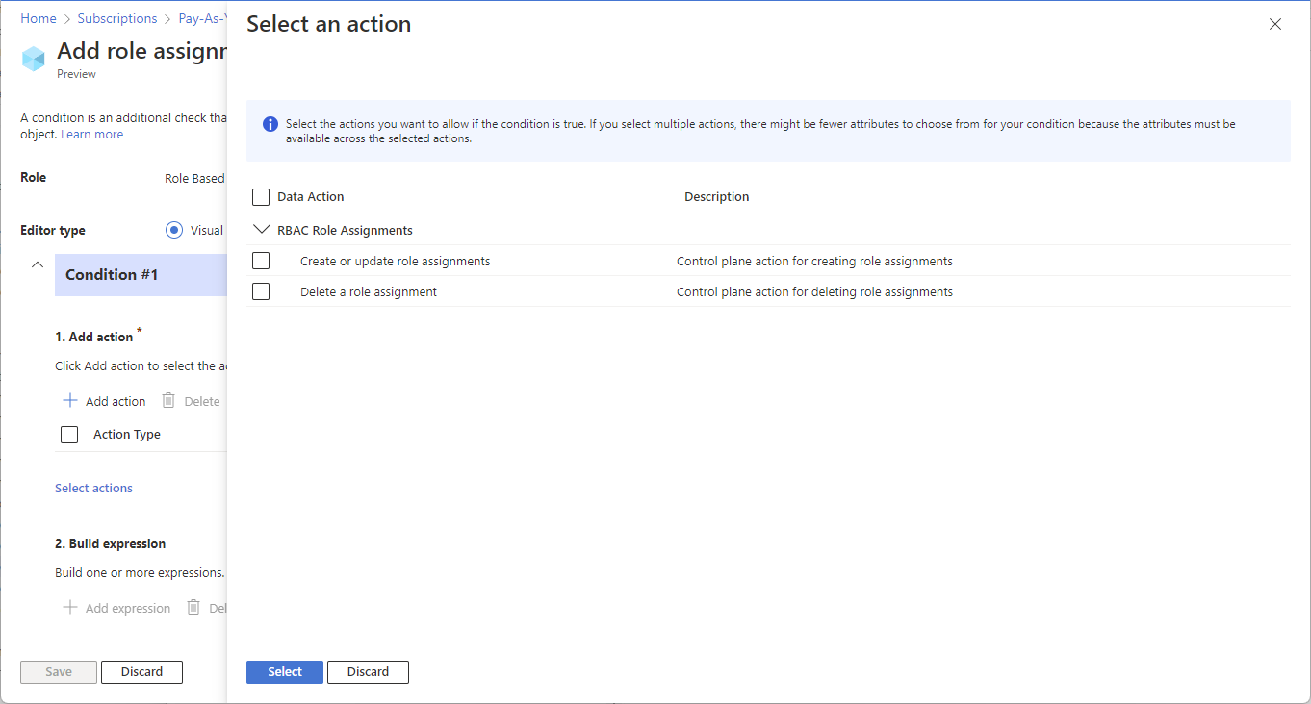Collapse the RBAC Role Assignments group
The image size is (1311, 704).
point(261,230)
